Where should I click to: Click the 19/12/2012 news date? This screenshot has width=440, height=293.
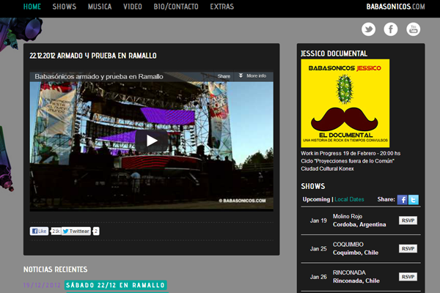(42, 285)
